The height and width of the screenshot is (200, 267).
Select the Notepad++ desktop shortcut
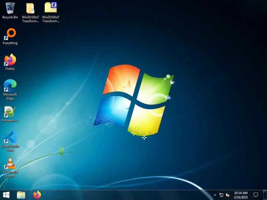click(x=10, y=114)
